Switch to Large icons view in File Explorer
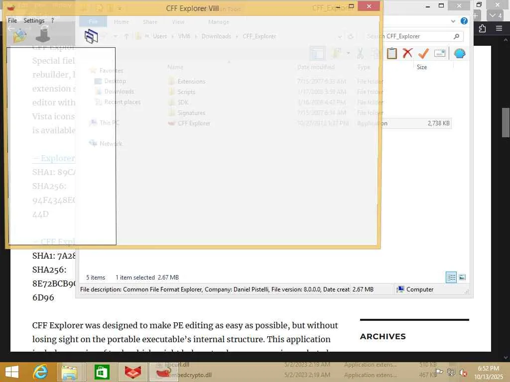The width and height of the screenshot is (510, 382). click(462, 277)
